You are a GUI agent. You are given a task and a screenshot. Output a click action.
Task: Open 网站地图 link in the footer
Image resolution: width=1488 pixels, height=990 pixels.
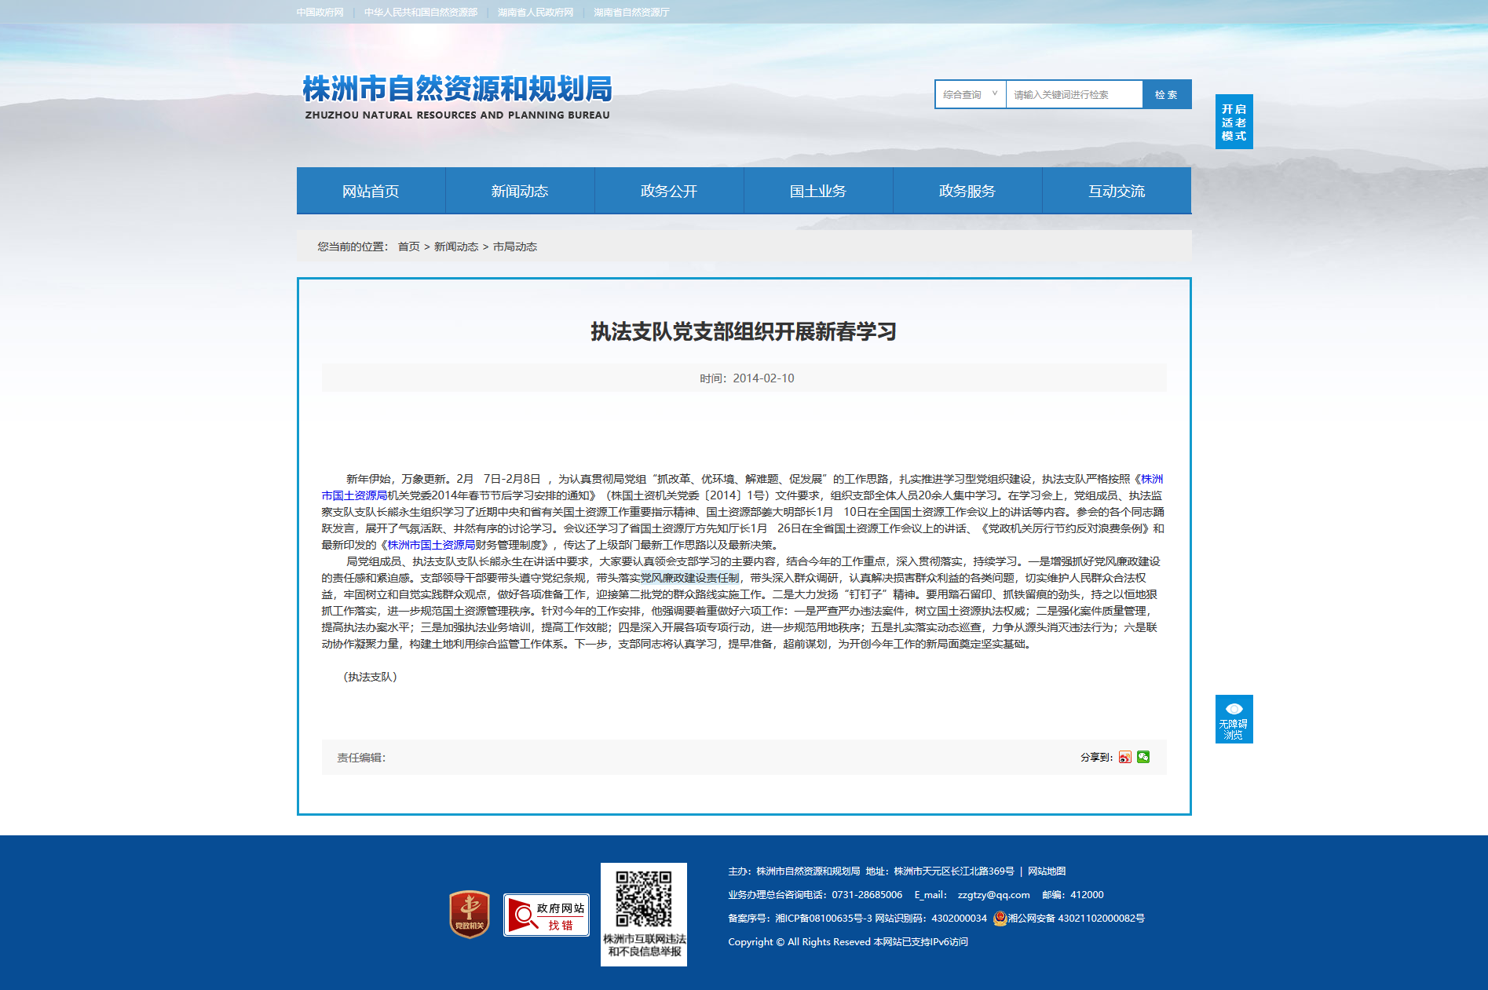(1047, 871)
